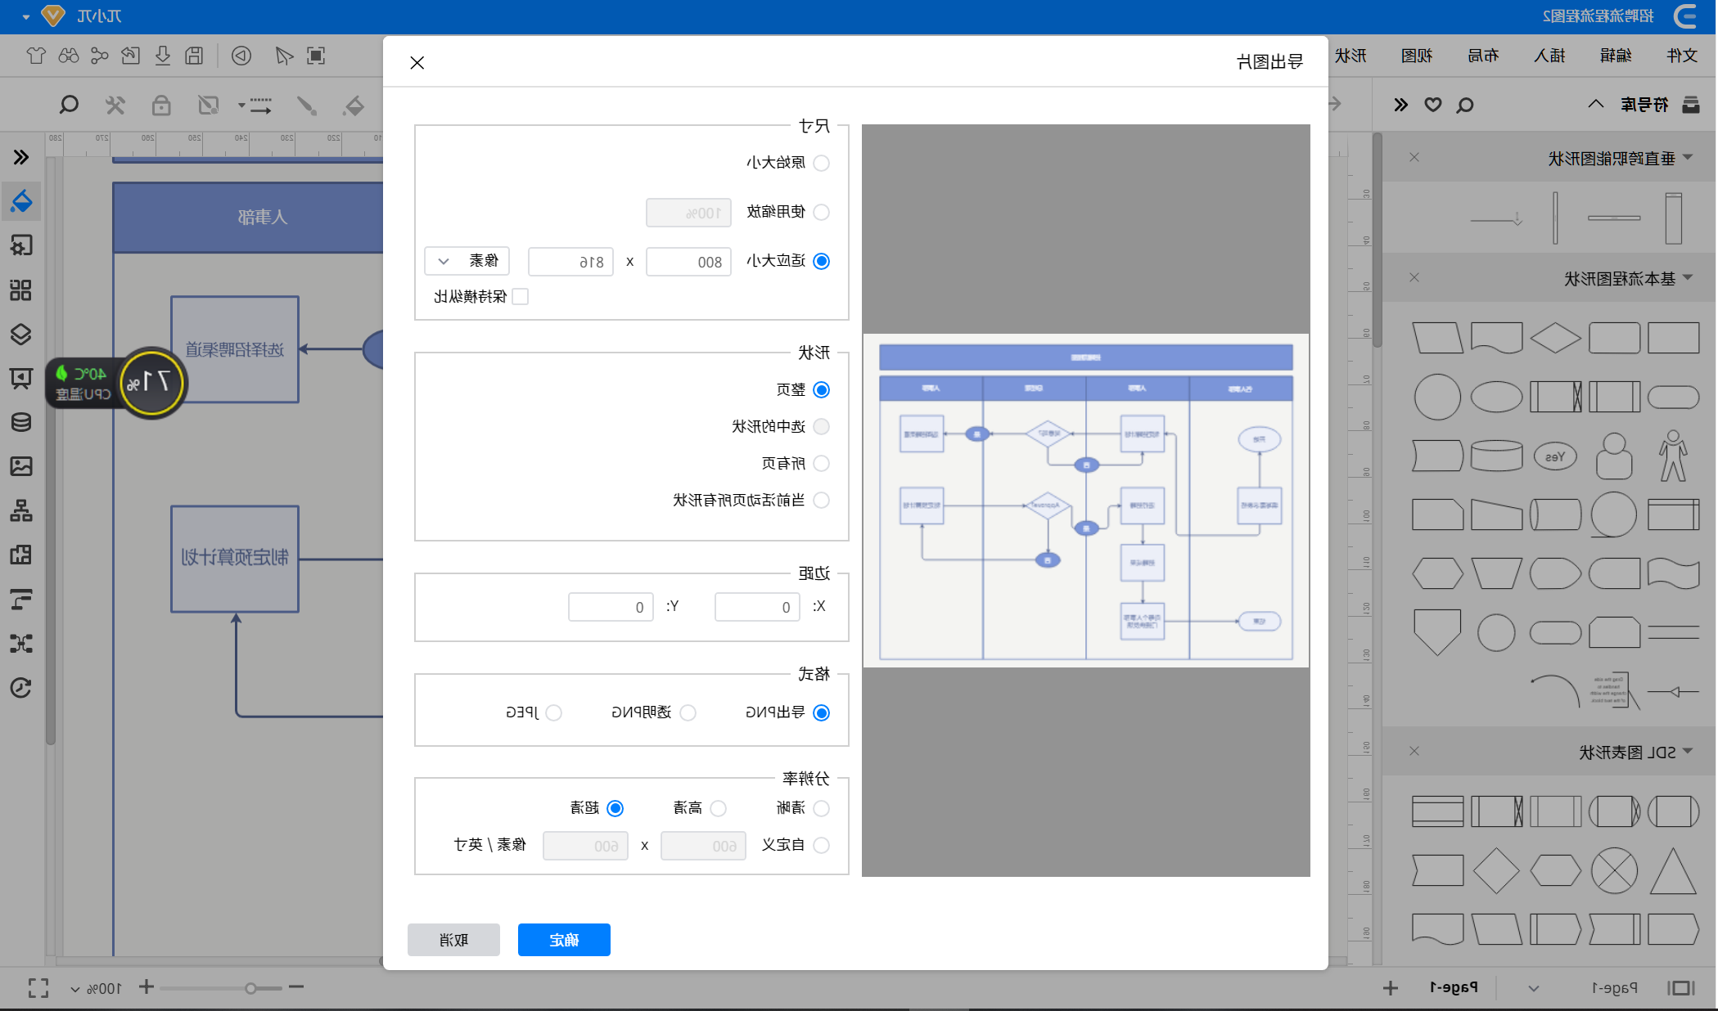The width and height of the screenshot is (1718, 1011).
Task: Click the heart favorites icon
Action: click(1433, 105)
